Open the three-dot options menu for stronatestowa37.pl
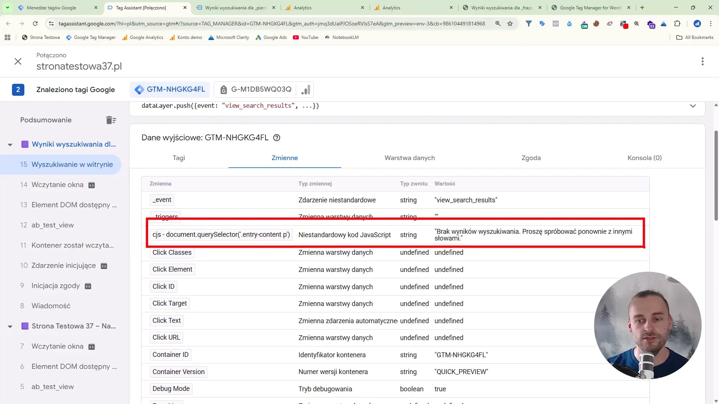 coord(703,61)
